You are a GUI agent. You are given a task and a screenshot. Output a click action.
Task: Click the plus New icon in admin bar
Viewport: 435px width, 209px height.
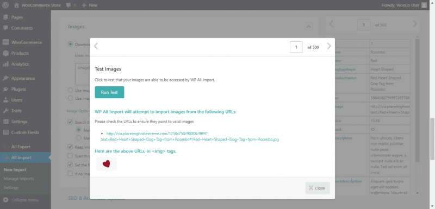click(x=84, y=5)
